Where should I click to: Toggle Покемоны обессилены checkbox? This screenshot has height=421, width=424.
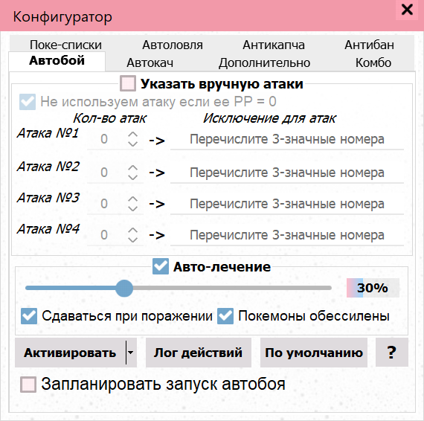pyautogui.click(x=225, y=316)
